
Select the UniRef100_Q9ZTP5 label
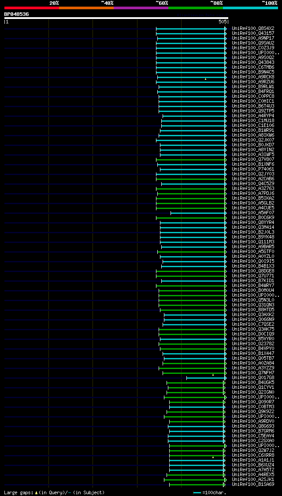coord(253,111)
